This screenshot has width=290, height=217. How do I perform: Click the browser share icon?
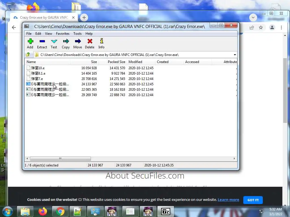coord(252,27)
